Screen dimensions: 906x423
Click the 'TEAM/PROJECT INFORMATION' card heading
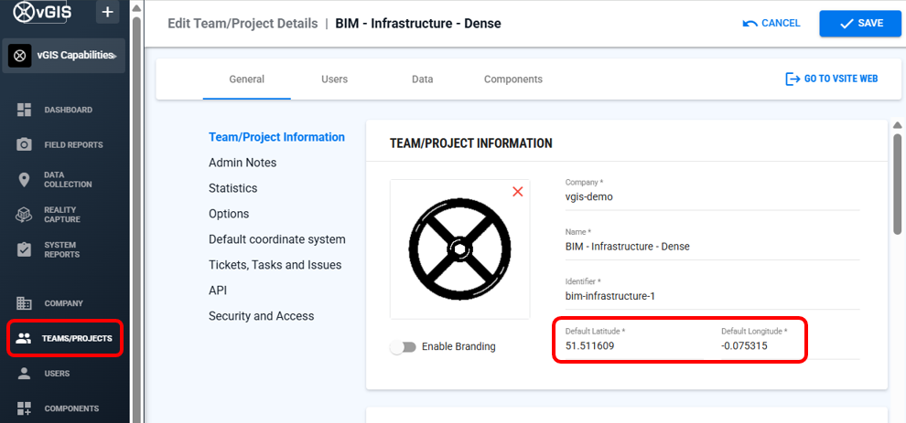[471, 143]
